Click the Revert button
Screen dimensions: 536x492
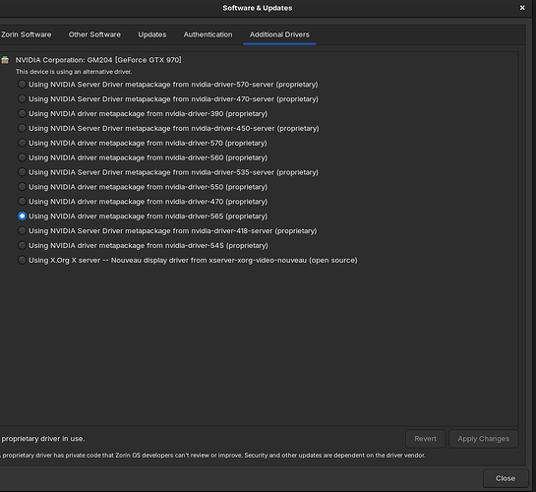point(425,439)
